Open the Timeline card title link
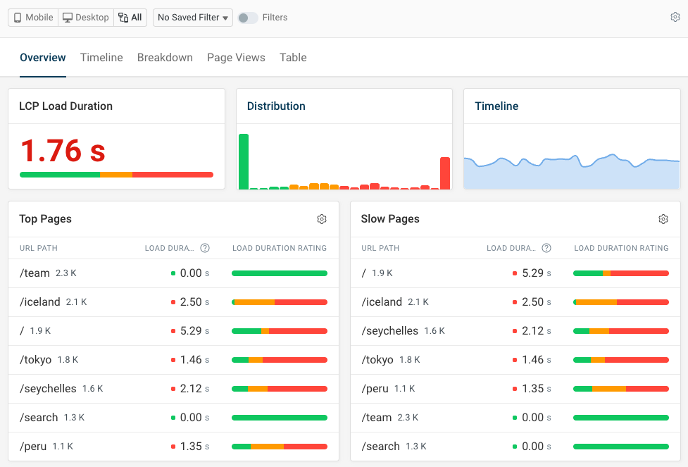 [496, 106]
